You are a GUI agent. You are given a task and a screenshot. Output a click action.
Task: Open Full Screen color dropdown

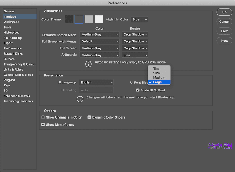[100, 48]
